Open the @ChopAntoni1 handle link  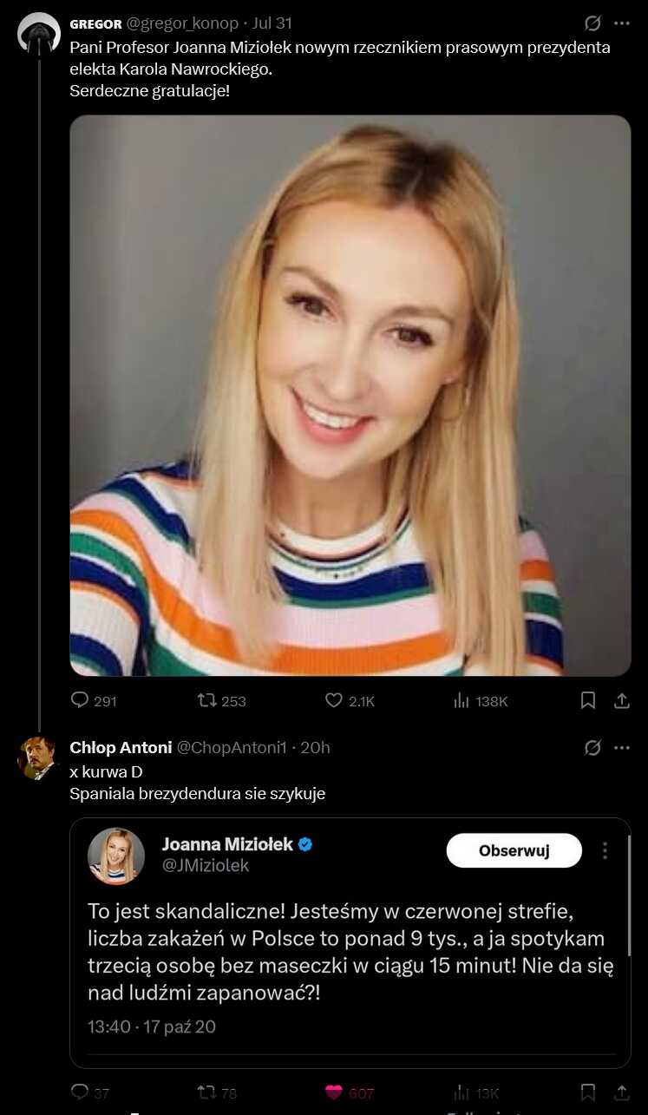(231, 747)
